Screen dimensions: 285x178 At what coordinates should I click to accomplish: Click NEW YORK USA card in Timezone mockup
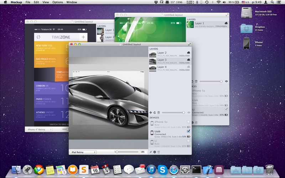[x=51, y=48]
